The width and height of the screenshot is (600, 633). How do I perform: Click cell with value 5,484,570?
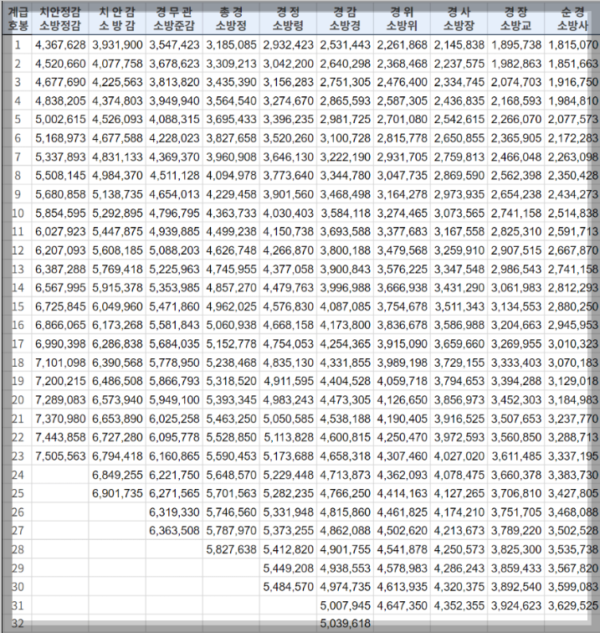click(x=288, y=587)
